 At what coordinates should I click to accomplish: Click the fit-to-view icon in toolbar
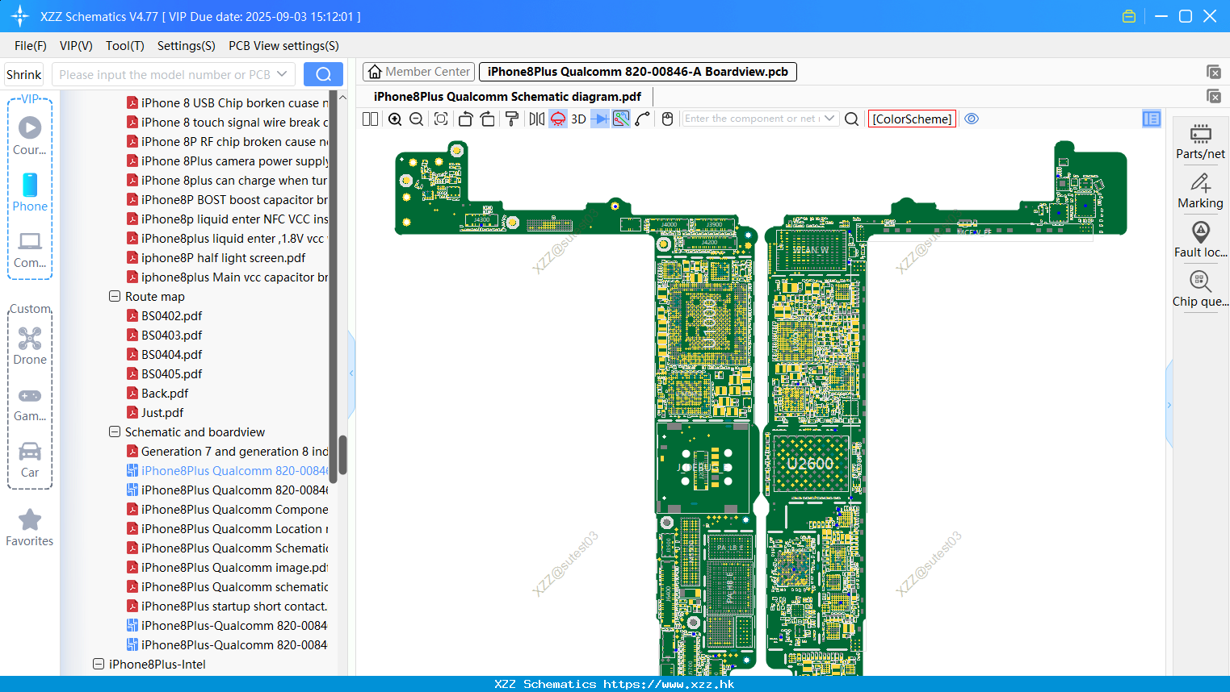441,119
